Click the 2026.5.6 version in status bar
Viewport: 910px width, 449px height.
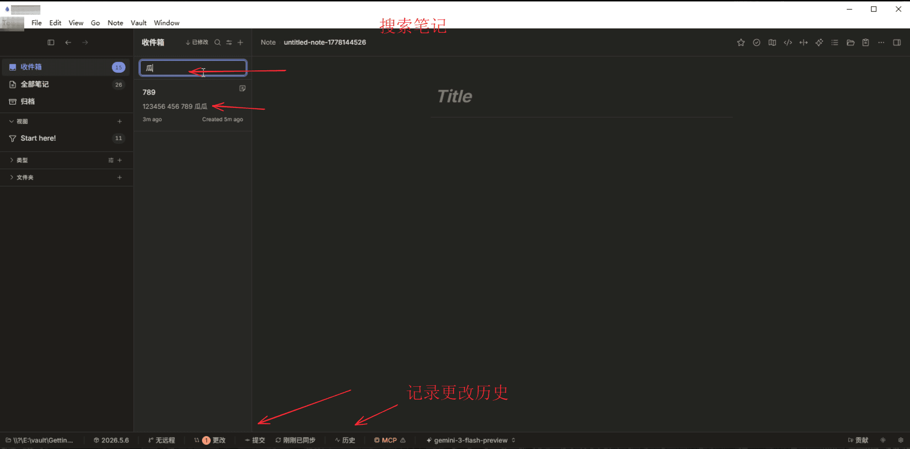[x=111, y=440]
